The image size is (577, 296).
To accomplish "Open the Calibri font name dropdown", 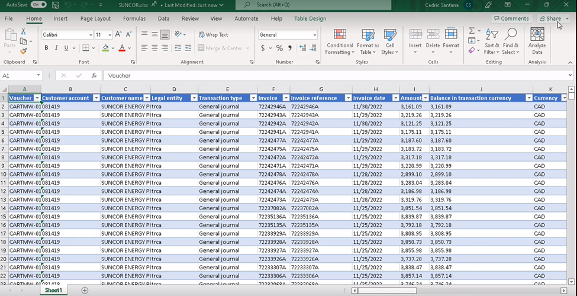I will (x=91, y=35).
